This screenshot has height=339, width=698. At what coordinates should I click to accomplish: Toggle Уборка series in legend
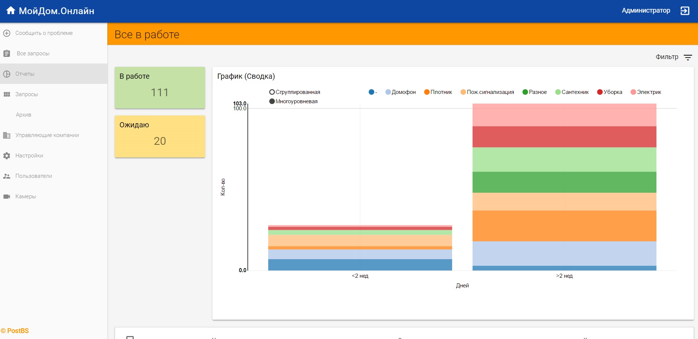[610, 92]
